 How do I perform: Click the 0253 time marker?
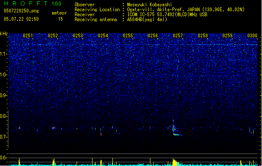pos(78,36)
